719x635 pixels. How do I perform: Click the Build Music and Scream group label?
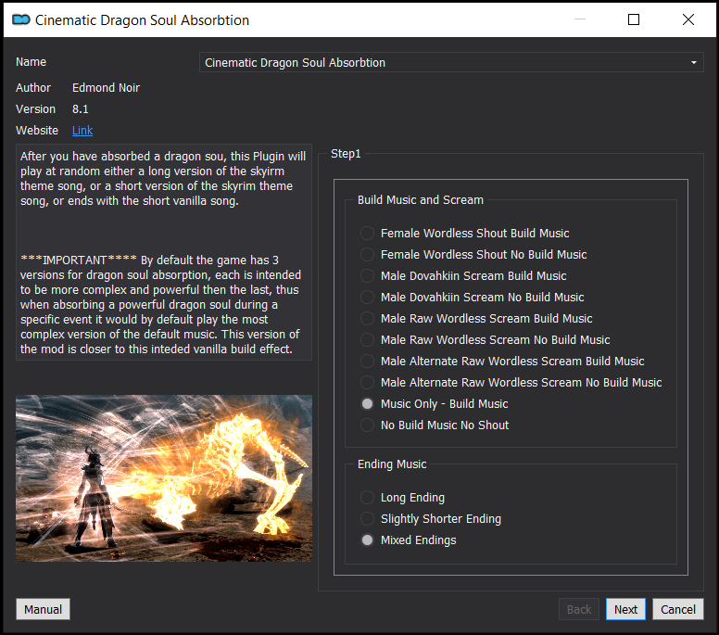pyautogui.click(x=421, y=200)
